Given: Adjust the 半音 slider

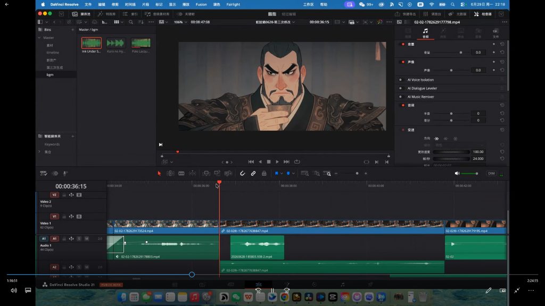Looking at the screenshot, I should pyautogui.click(x=451, y=114).
